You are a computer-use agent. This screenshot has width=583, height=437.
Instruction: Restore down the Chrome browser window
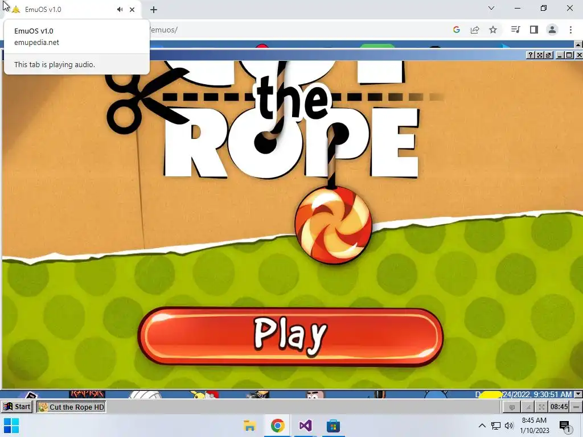click(x=544, y=8)
